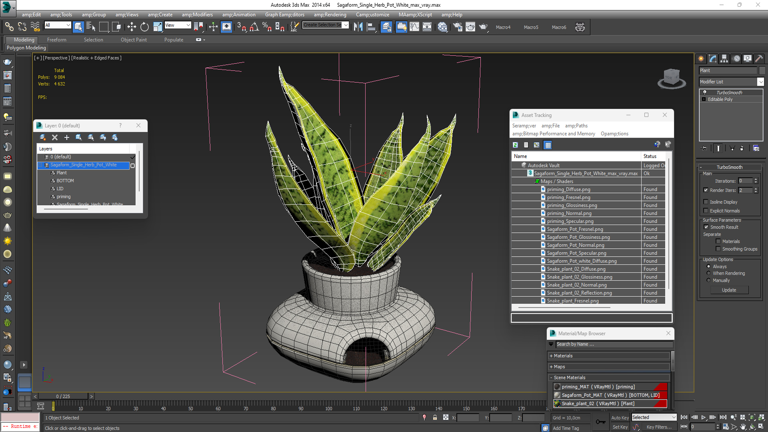Click the Key Filters button
This screenshot has height=432, width=768.
(659, 427)
